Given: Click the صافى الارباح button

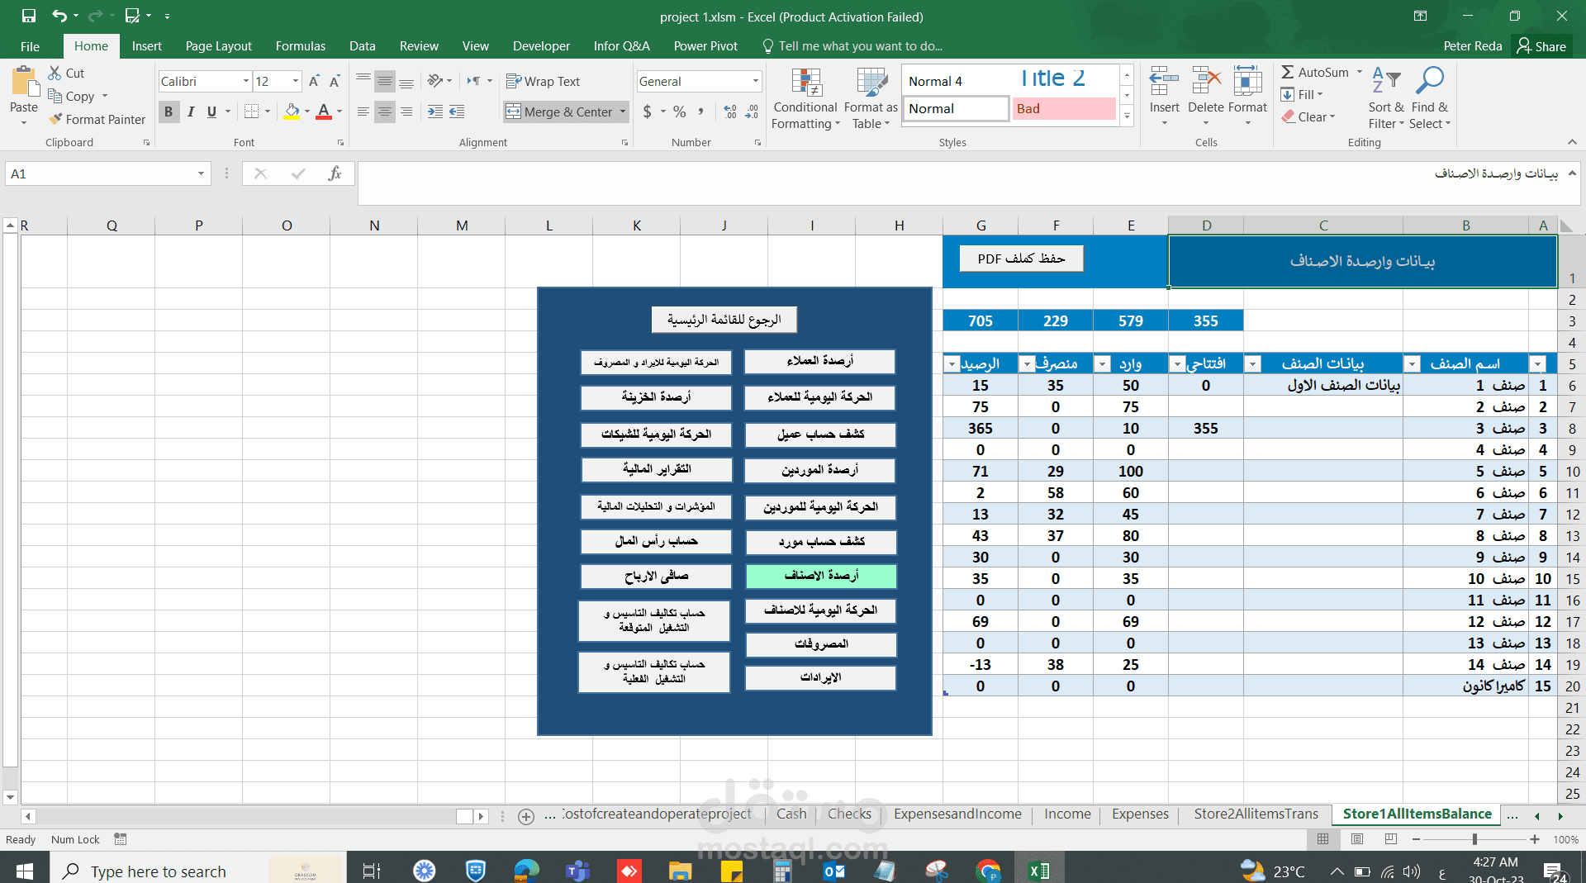Looking at the screenshot, I should 656,576.
